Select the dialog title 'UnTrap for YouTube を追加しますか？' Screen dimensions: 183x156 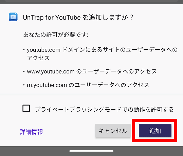point(78,18)
